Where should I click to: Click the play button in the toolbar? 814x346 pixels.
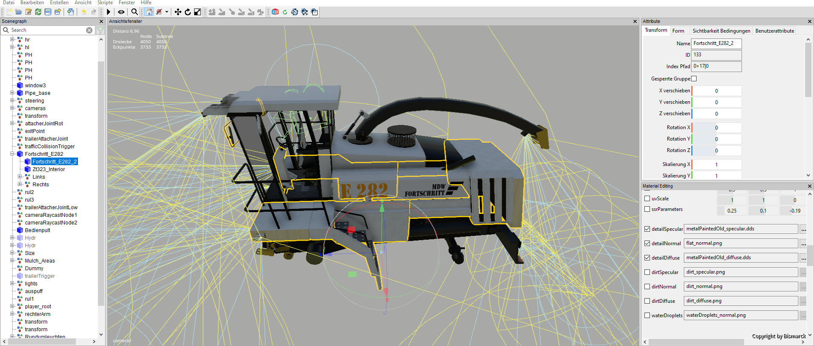tap(109, 12)
